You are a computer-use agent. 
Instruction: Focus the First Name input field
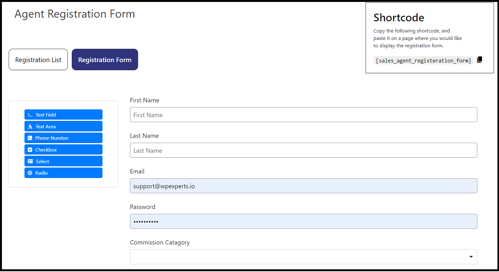click(x=304, y=115)
